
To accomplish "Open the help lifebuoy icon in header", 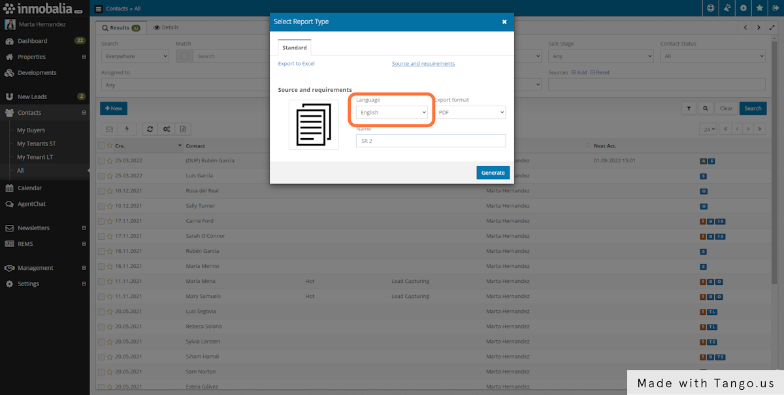I will [711, 8].
